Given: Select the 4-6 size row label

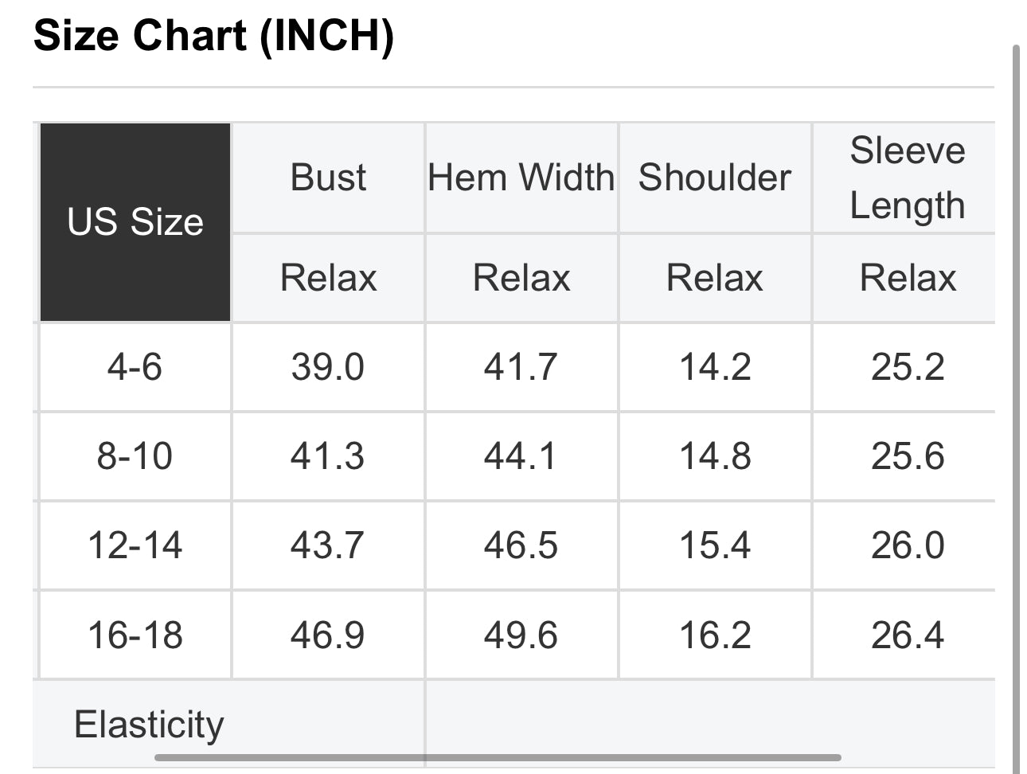Looking at the screenshot, I should tap(135, 367).
